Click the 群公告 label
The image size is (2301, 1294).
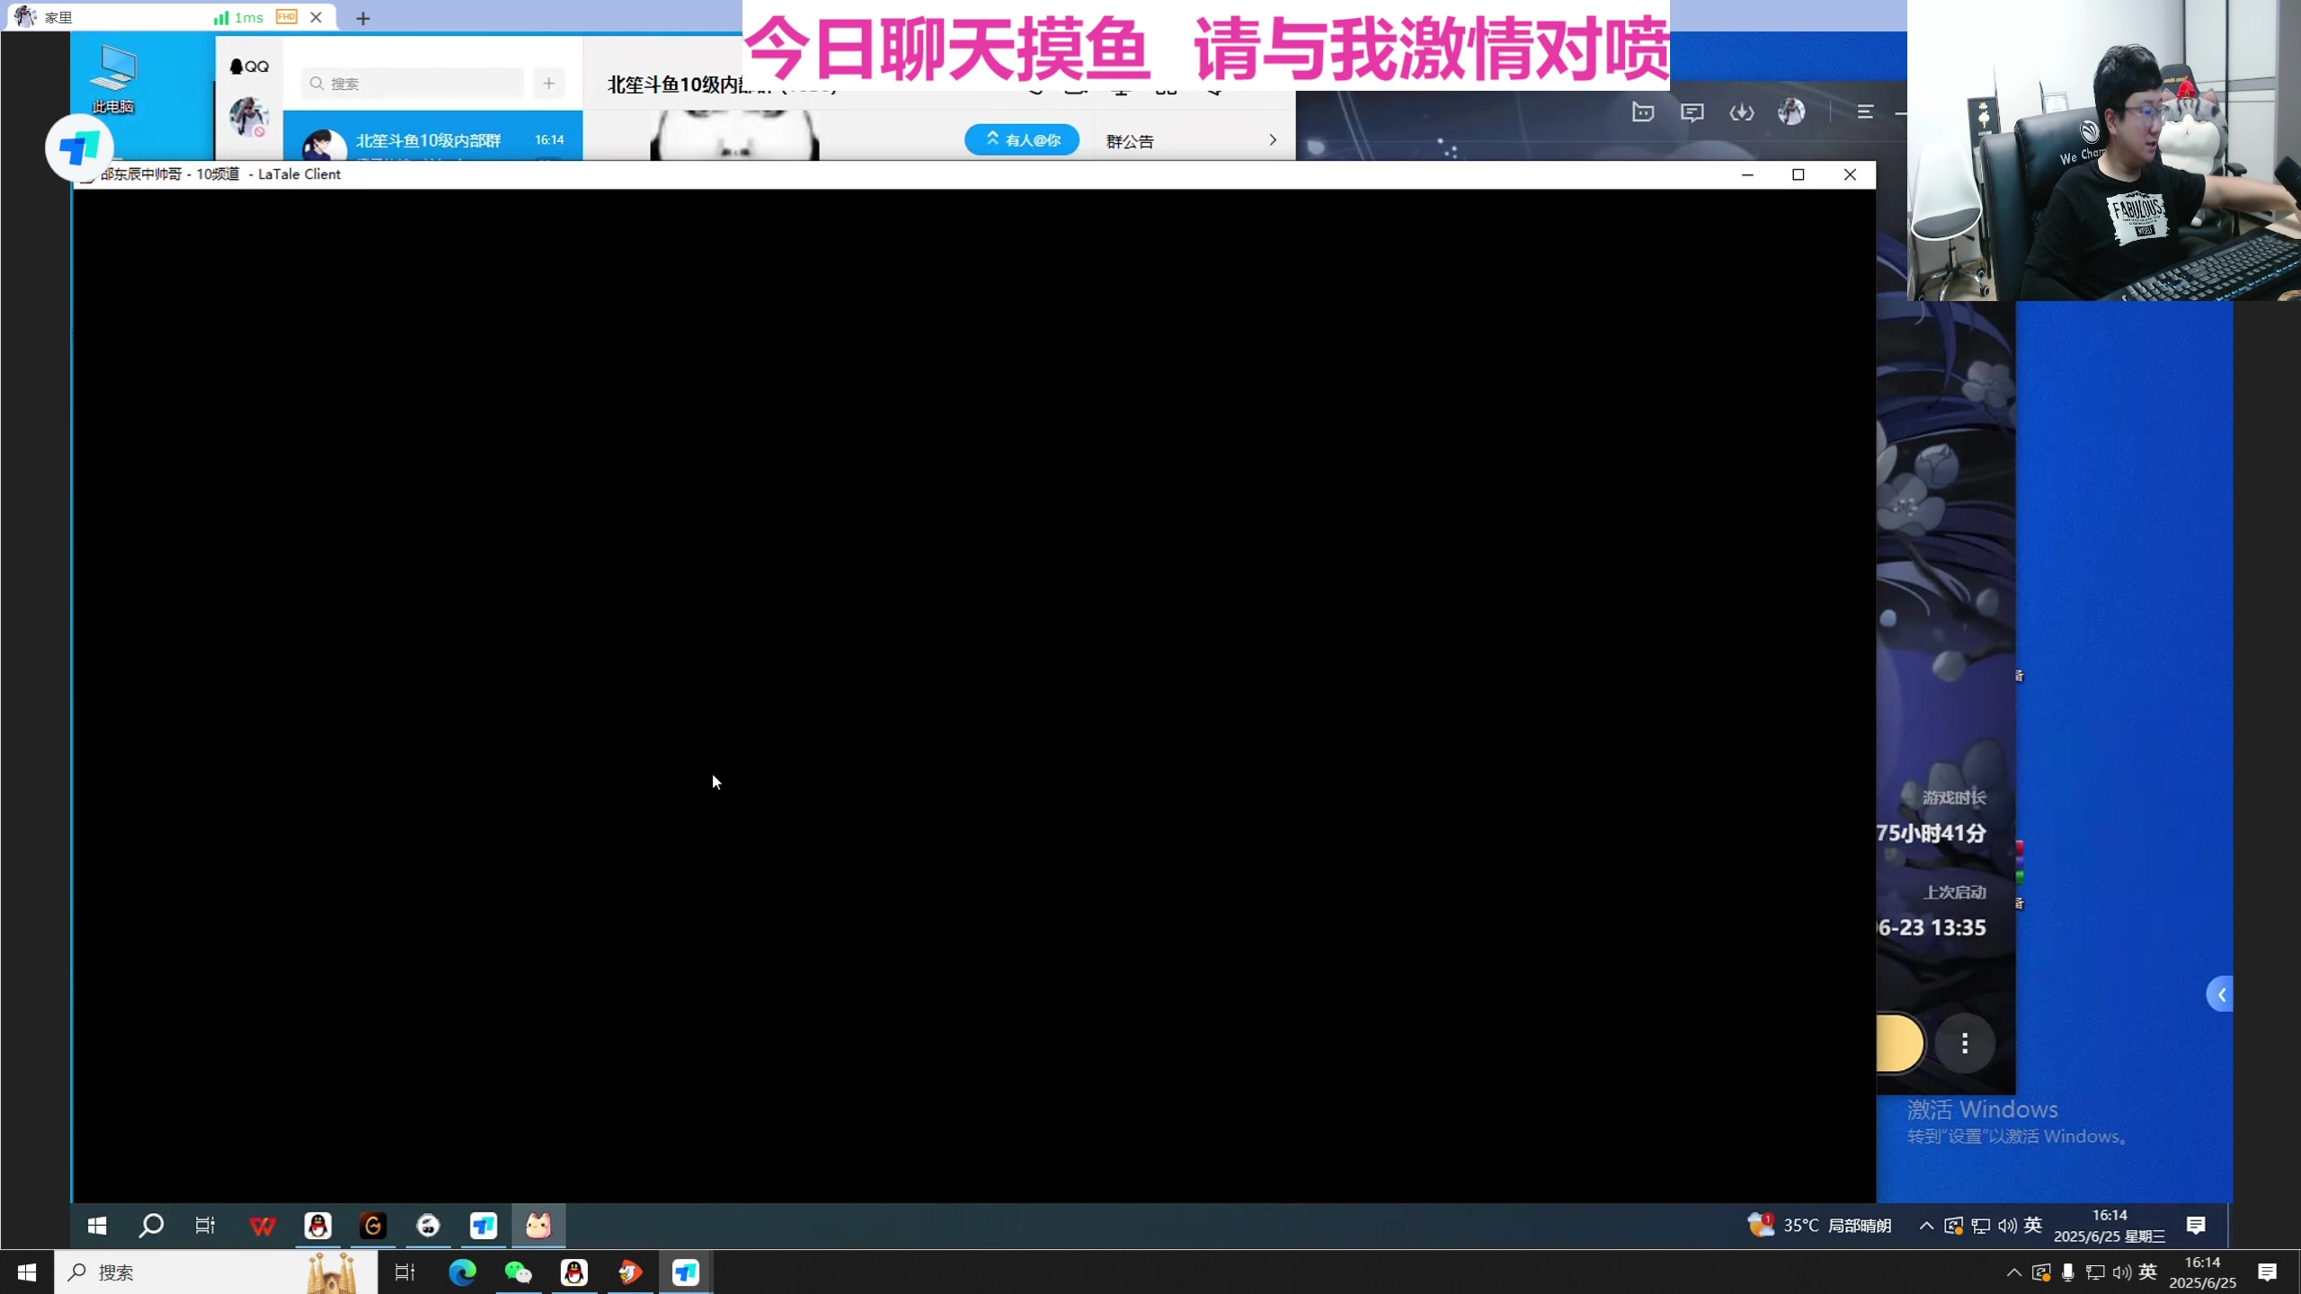pos(1130,141)
